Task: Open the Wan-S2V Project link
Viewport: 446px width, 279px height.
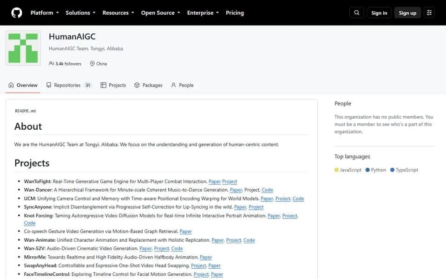Action: coord(162,248)
